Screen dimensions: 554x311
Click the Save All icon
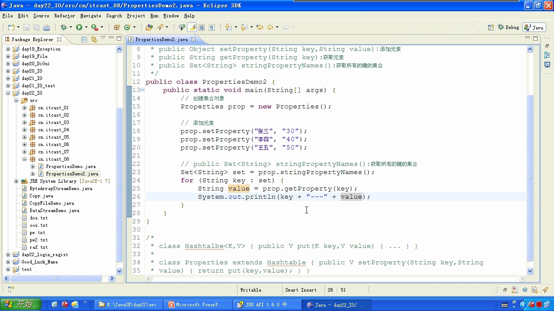36,27
